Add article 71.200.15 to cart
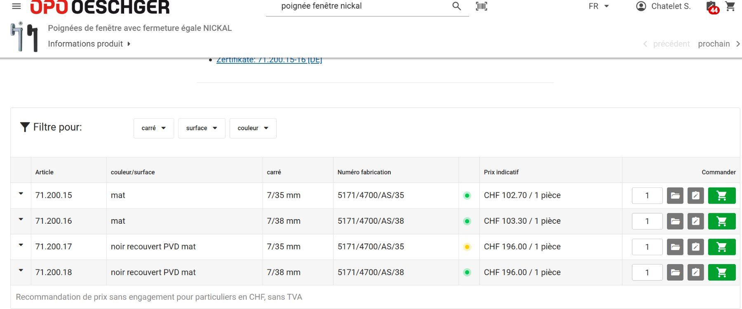Viewport: 742px width, 309px height. [722, 196]
